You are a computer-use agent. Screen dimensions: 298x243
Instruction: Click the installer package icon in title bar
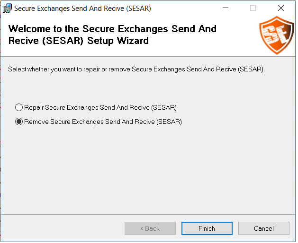[7, 8]
